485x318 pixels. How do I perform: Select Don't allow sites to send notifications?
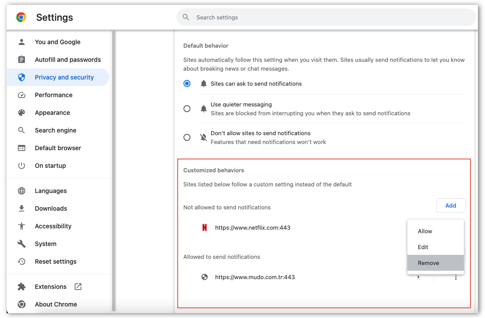point(187,137)
